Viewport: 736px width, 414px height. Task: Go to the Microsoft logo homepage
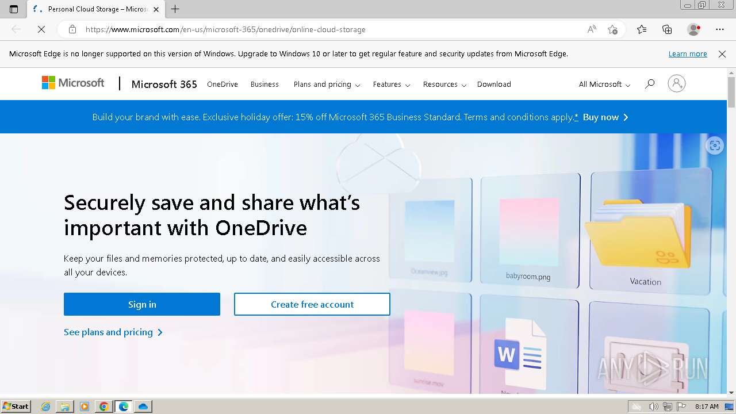click(73, 83)
